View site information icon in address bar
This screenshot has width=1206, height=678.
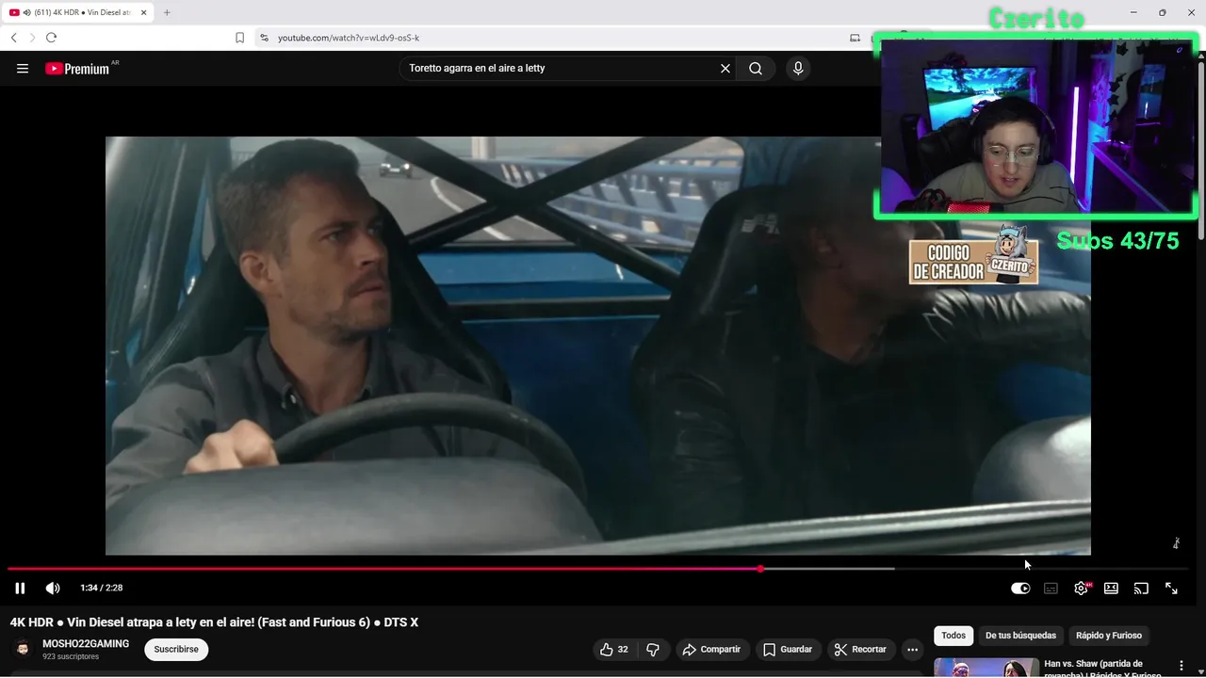click(264, 38)
